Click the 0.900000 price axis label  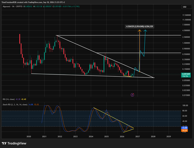pyautogui.click(x=186, y=48)
